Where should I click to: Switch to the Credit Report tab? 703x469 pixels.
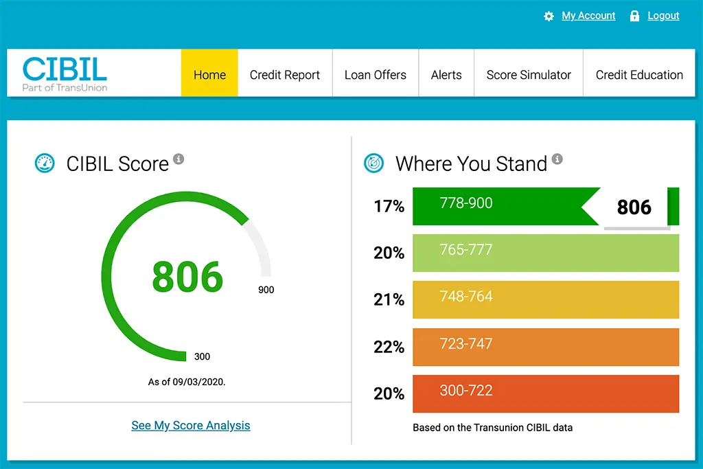point(284,74)
